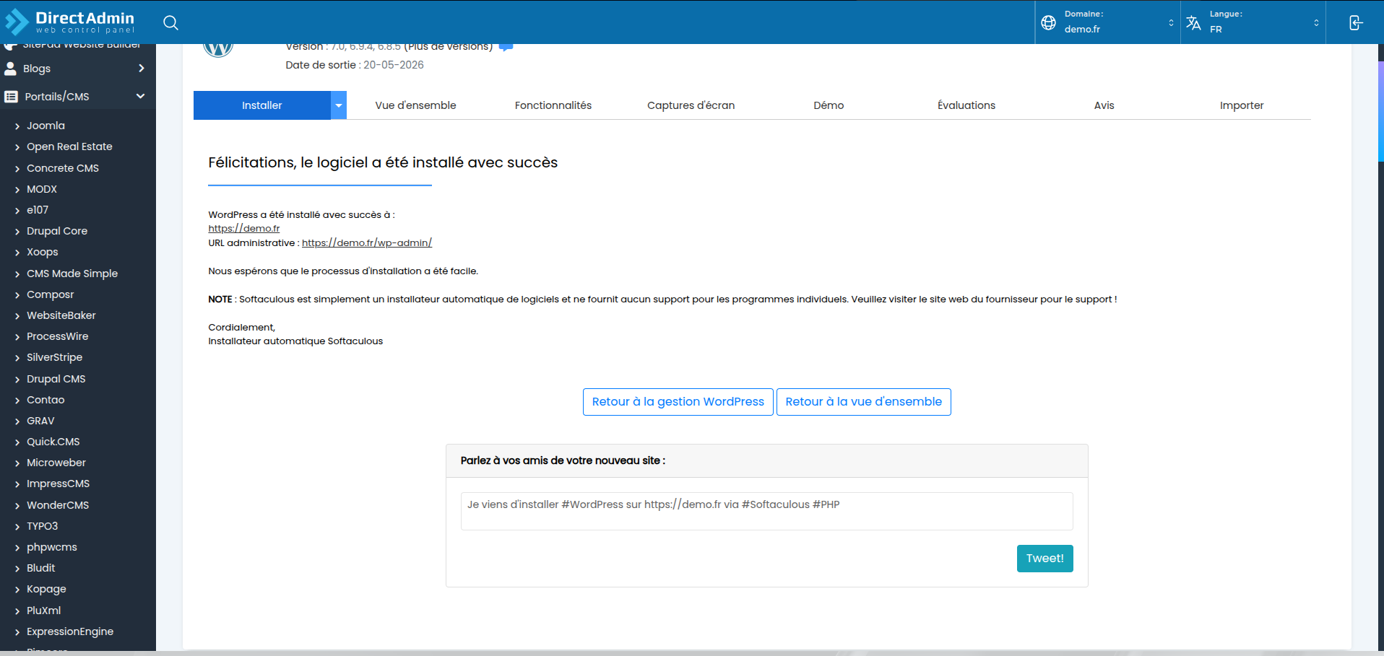Open Composr in the sidebar
This screenshot has width=1384, height=656.
[x=51, y=294]
